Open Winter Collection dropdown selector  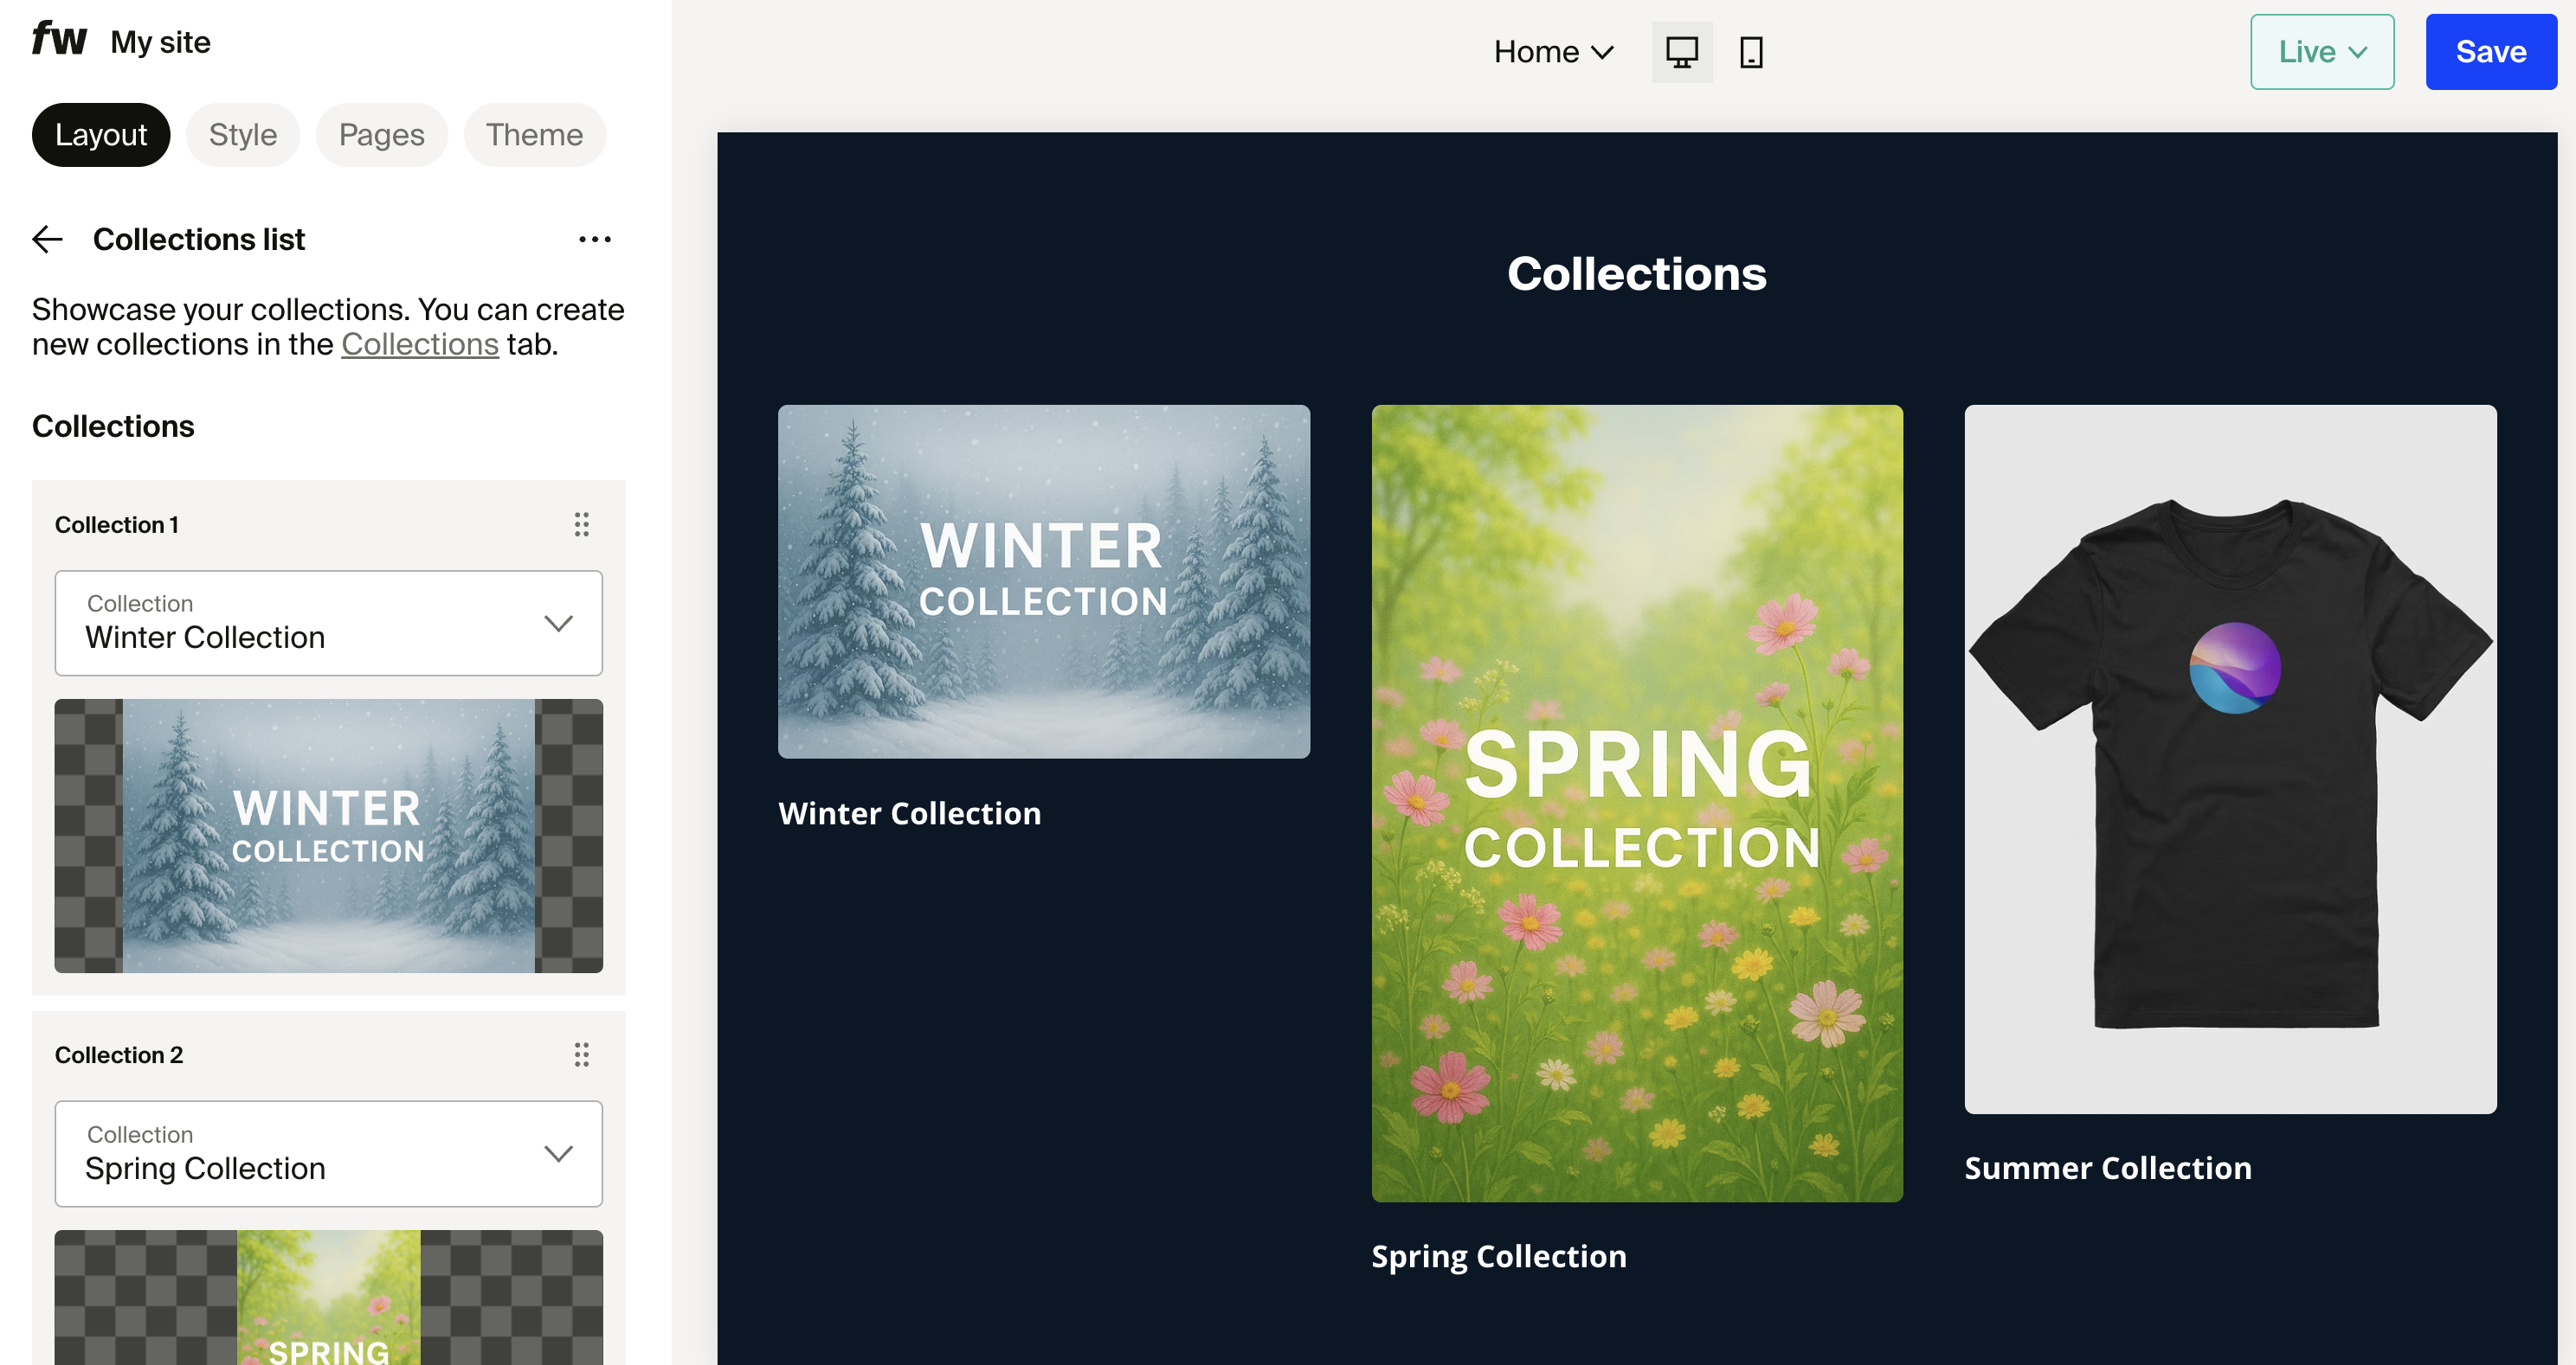point(328,624)
